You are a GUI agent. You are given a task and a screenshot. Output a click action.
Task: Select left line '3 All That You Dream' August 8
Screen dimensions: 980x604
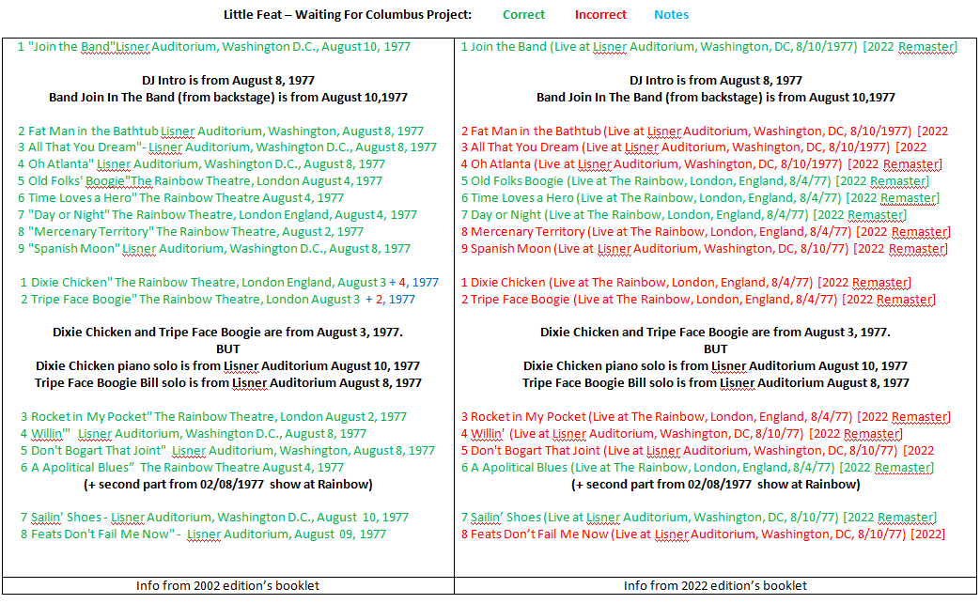(x=226, y=147)
